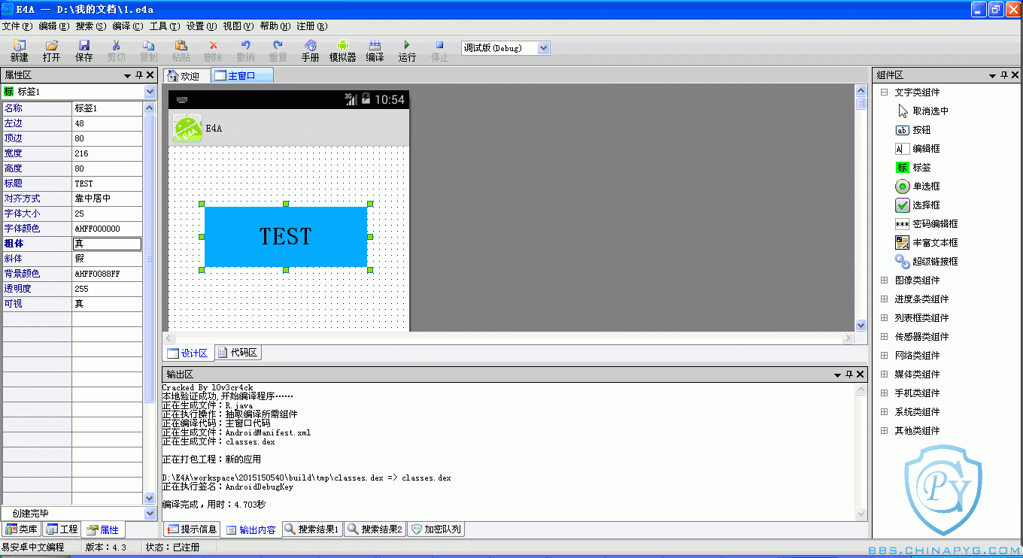Collapse the 文字类组件 group
This screenshot has width=1023, height=558.
click(x=884, y=92)
